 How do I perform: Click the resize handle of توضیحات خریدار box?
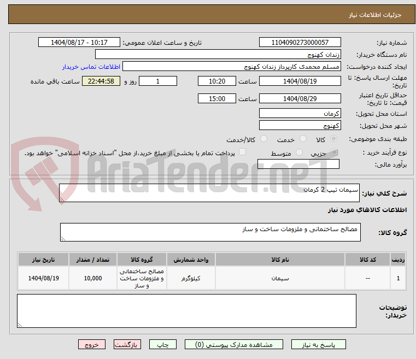[x=20, y=325]
